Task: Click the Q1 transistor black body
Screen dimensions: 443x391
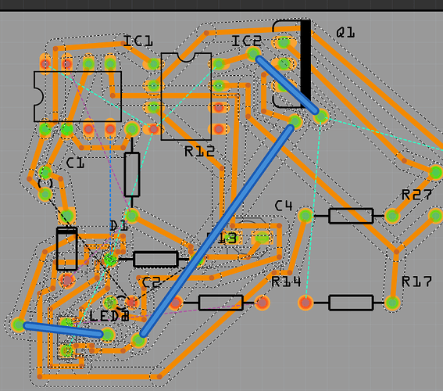Action: pyautogui.click(x=305, y=62)
